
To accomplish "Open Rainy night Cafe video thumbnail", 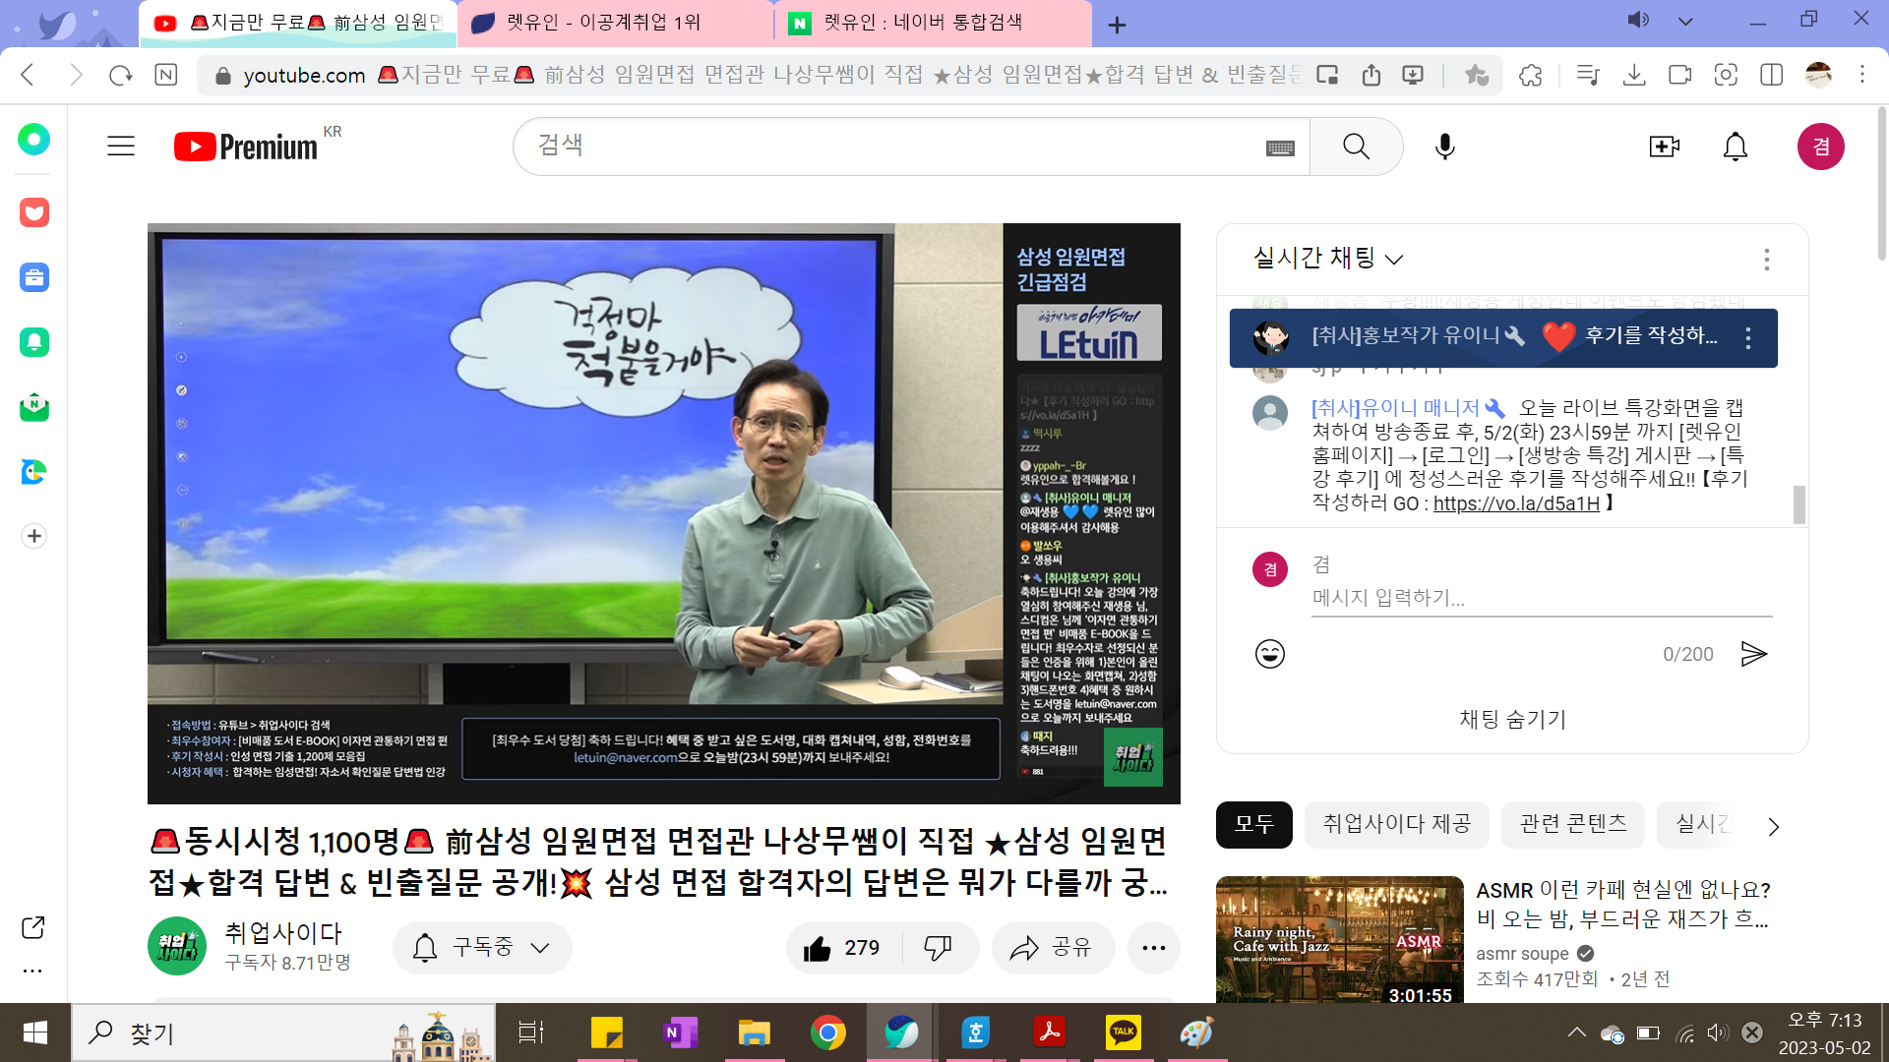I will 1339,939.
